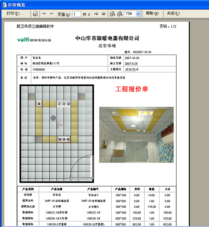Click the company name 中山华帝取暖电器有限公司
The height and width of the screenshot is (227, 209).
coord(107,38)
